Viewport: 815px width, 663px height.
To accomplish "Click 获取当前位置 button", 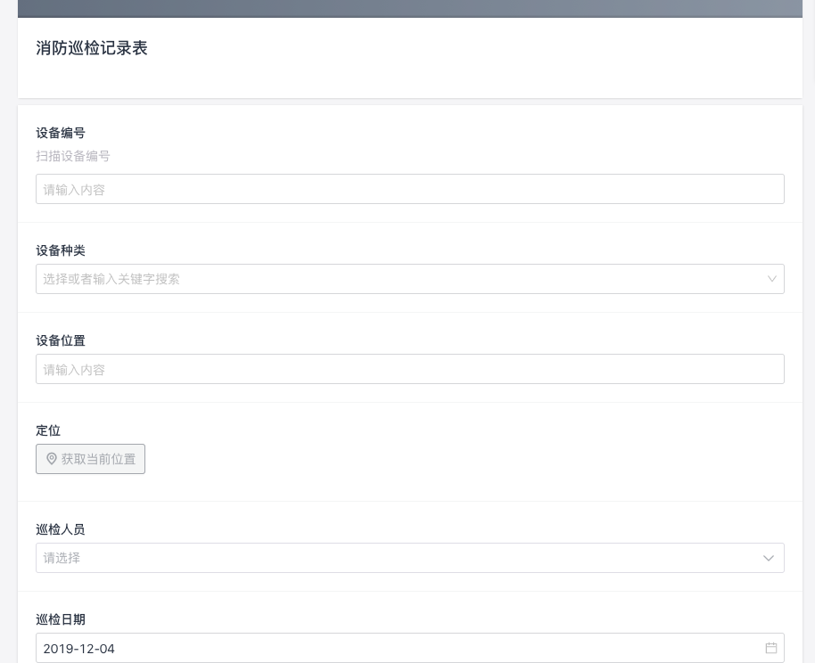I will coord(90,459).
